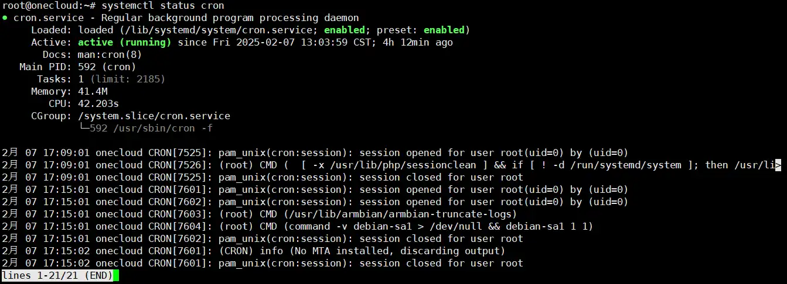Viewport: 787px width, 284px height.
Task: Click the green cursor block after (END)
Action: pos(116,275)
